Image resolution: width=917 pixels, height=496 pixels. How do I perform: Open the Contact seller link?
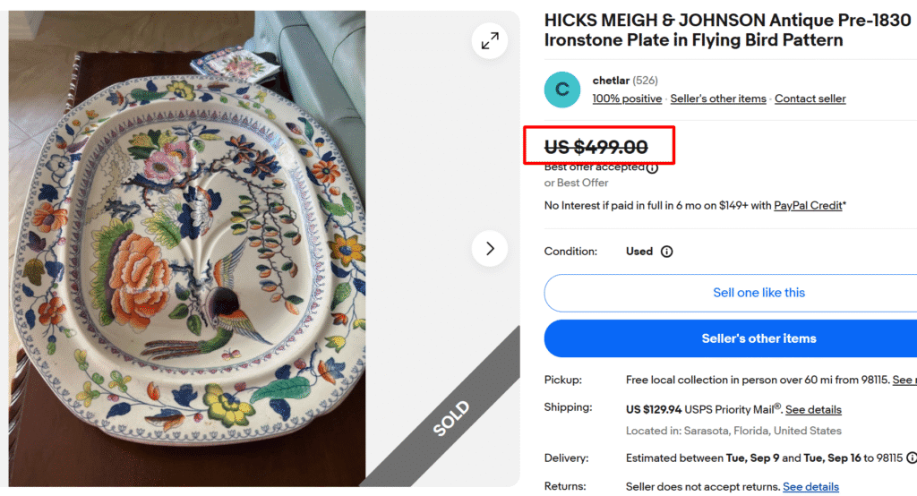pyautogui.click(x=810, y=98)
